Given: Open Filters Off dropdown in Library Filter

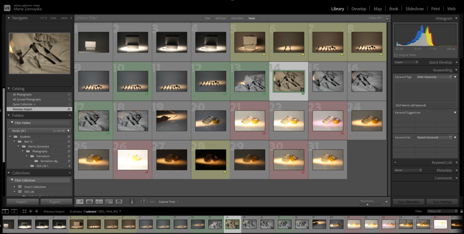Looking at the screenshot, I should 376,18.
